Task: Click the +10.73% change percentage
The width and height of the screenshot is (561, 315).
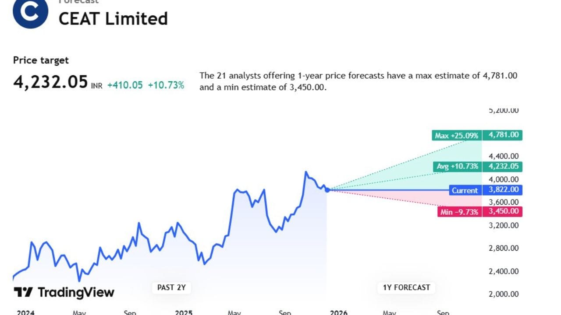Action: pos(166,85)
